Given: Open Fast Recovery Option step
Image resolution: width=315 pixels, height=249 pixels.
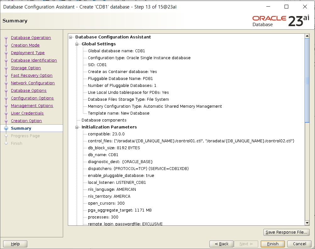Looking at the screenshot, I should [32, 76].
